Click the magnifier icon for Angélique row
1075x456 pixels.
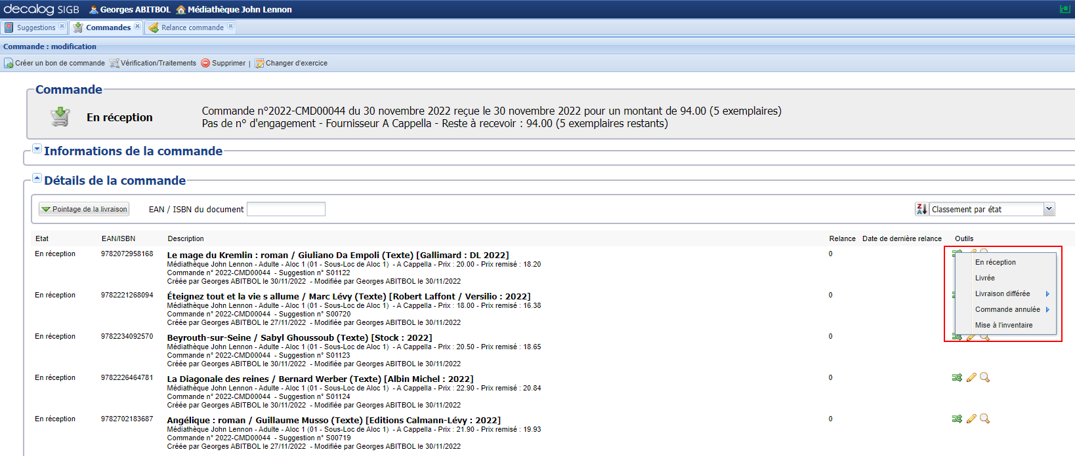[984, 419]
